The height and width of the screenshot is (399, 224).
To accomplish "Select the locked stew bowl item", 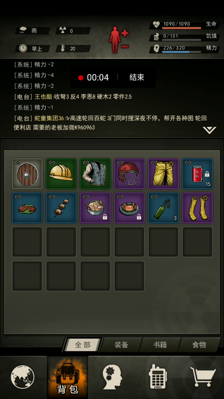I will point(95,208).
